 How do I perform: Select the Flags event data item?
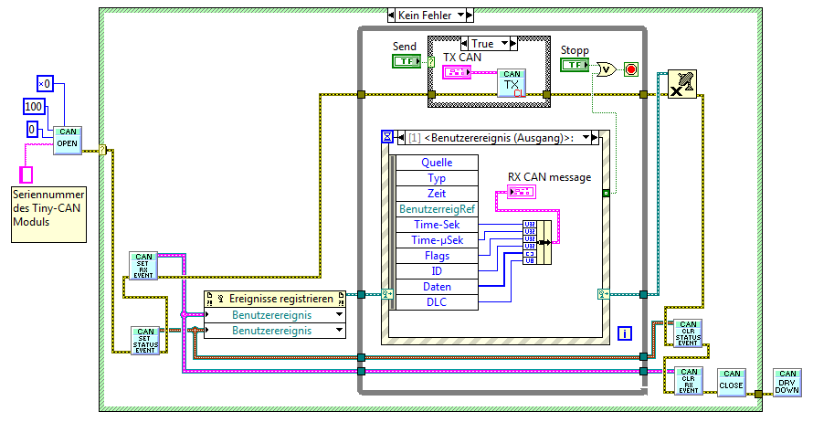coord(437,256)
